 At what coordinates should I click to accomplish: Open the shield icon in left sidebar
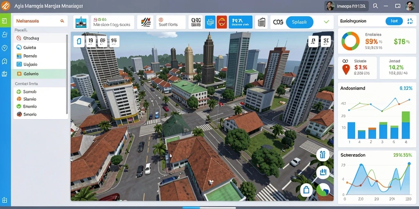point(4,48)
